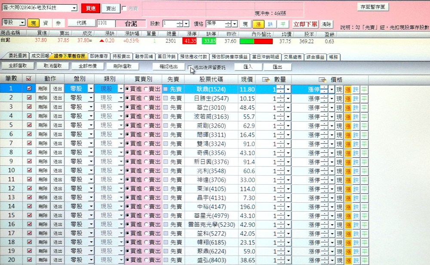Click the 平 icon in row 18 韓翔

364,243
